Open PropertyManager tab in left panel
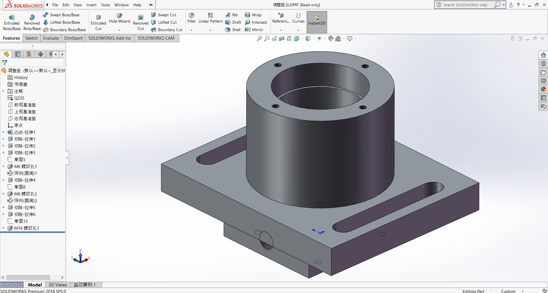The height and width of the screenshot is (293, 548). click(18, 54)
